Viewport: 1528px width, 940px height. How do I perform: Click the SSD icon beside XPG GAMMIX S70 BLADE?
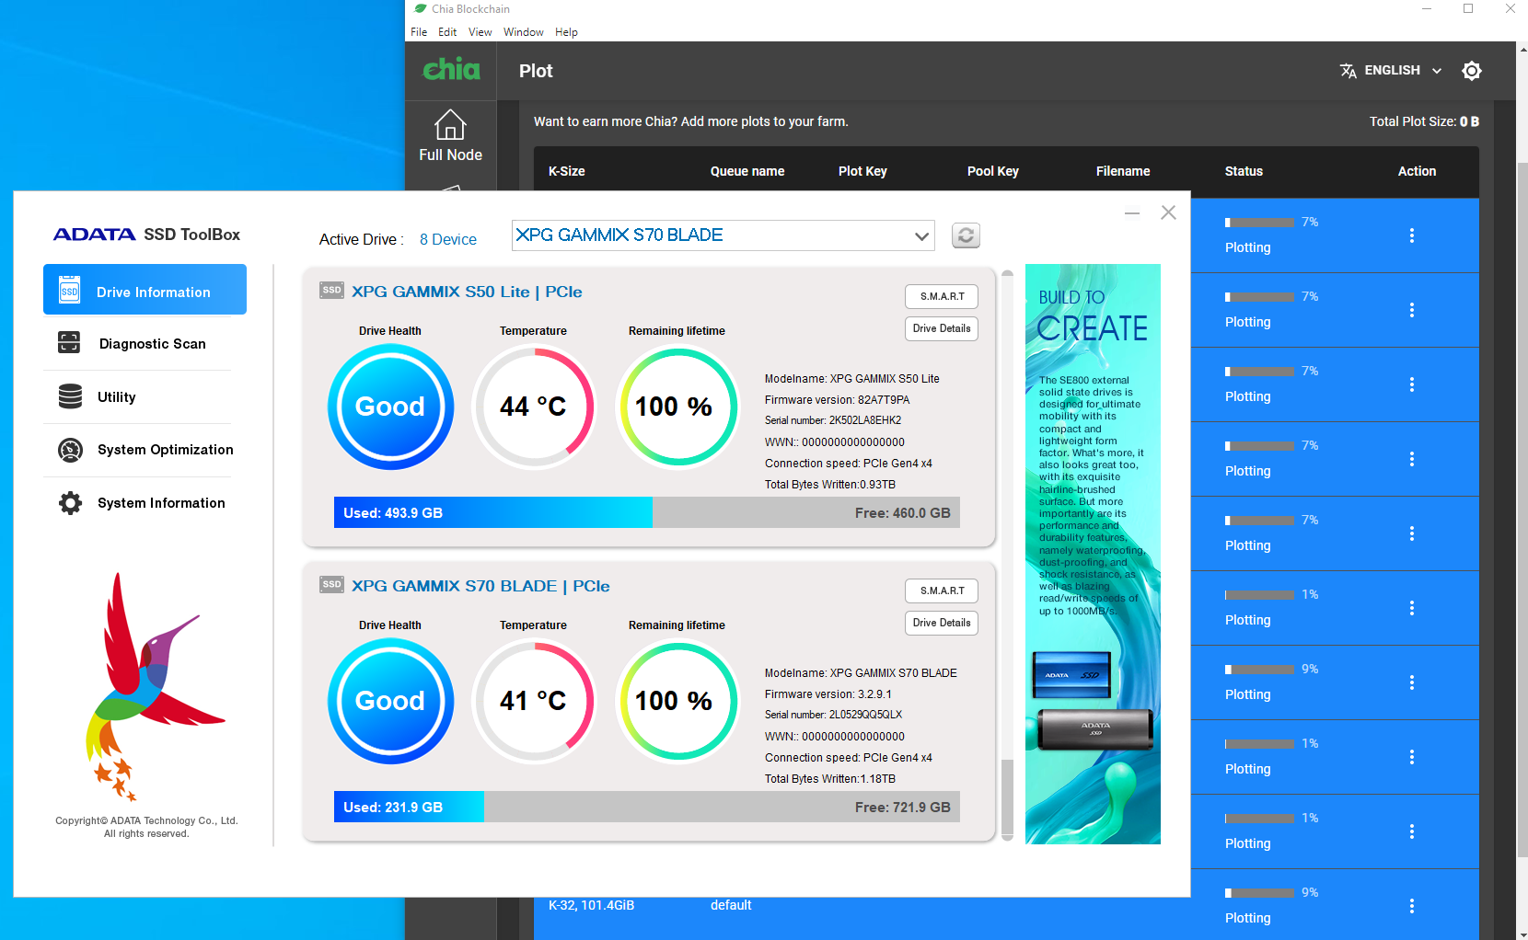(331, 585)
